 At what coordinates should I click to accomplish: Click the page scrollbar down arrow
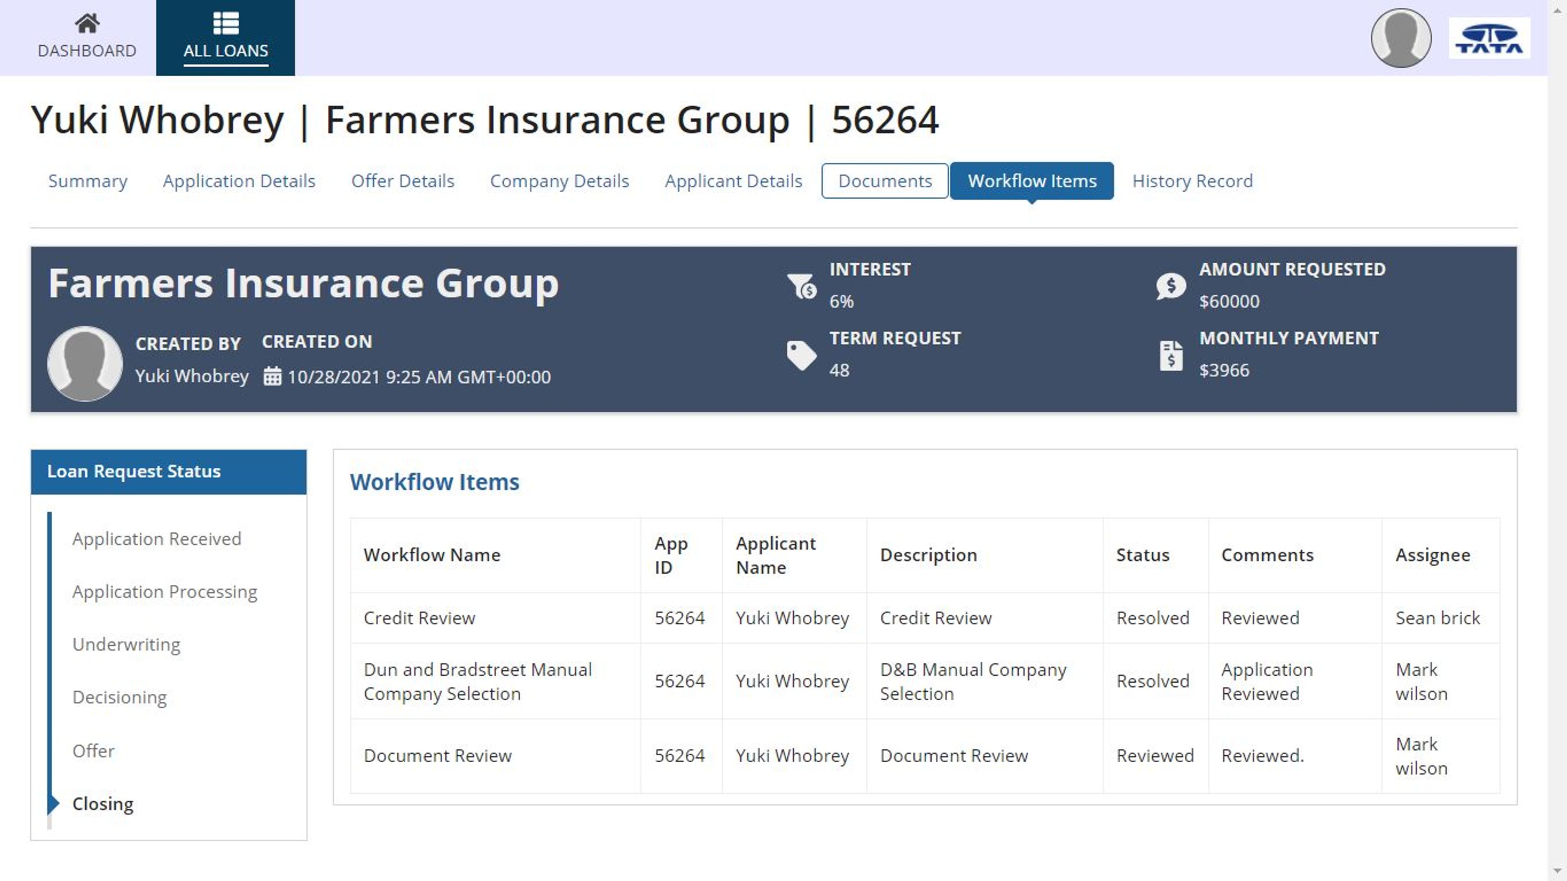1557,871
